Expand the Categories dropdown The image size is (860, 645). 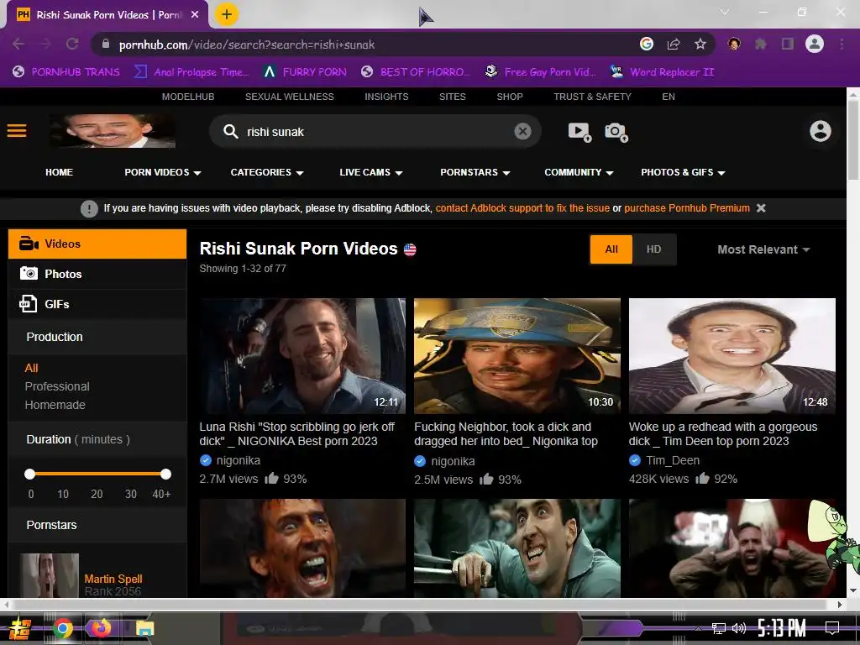[x=267, y=172]
